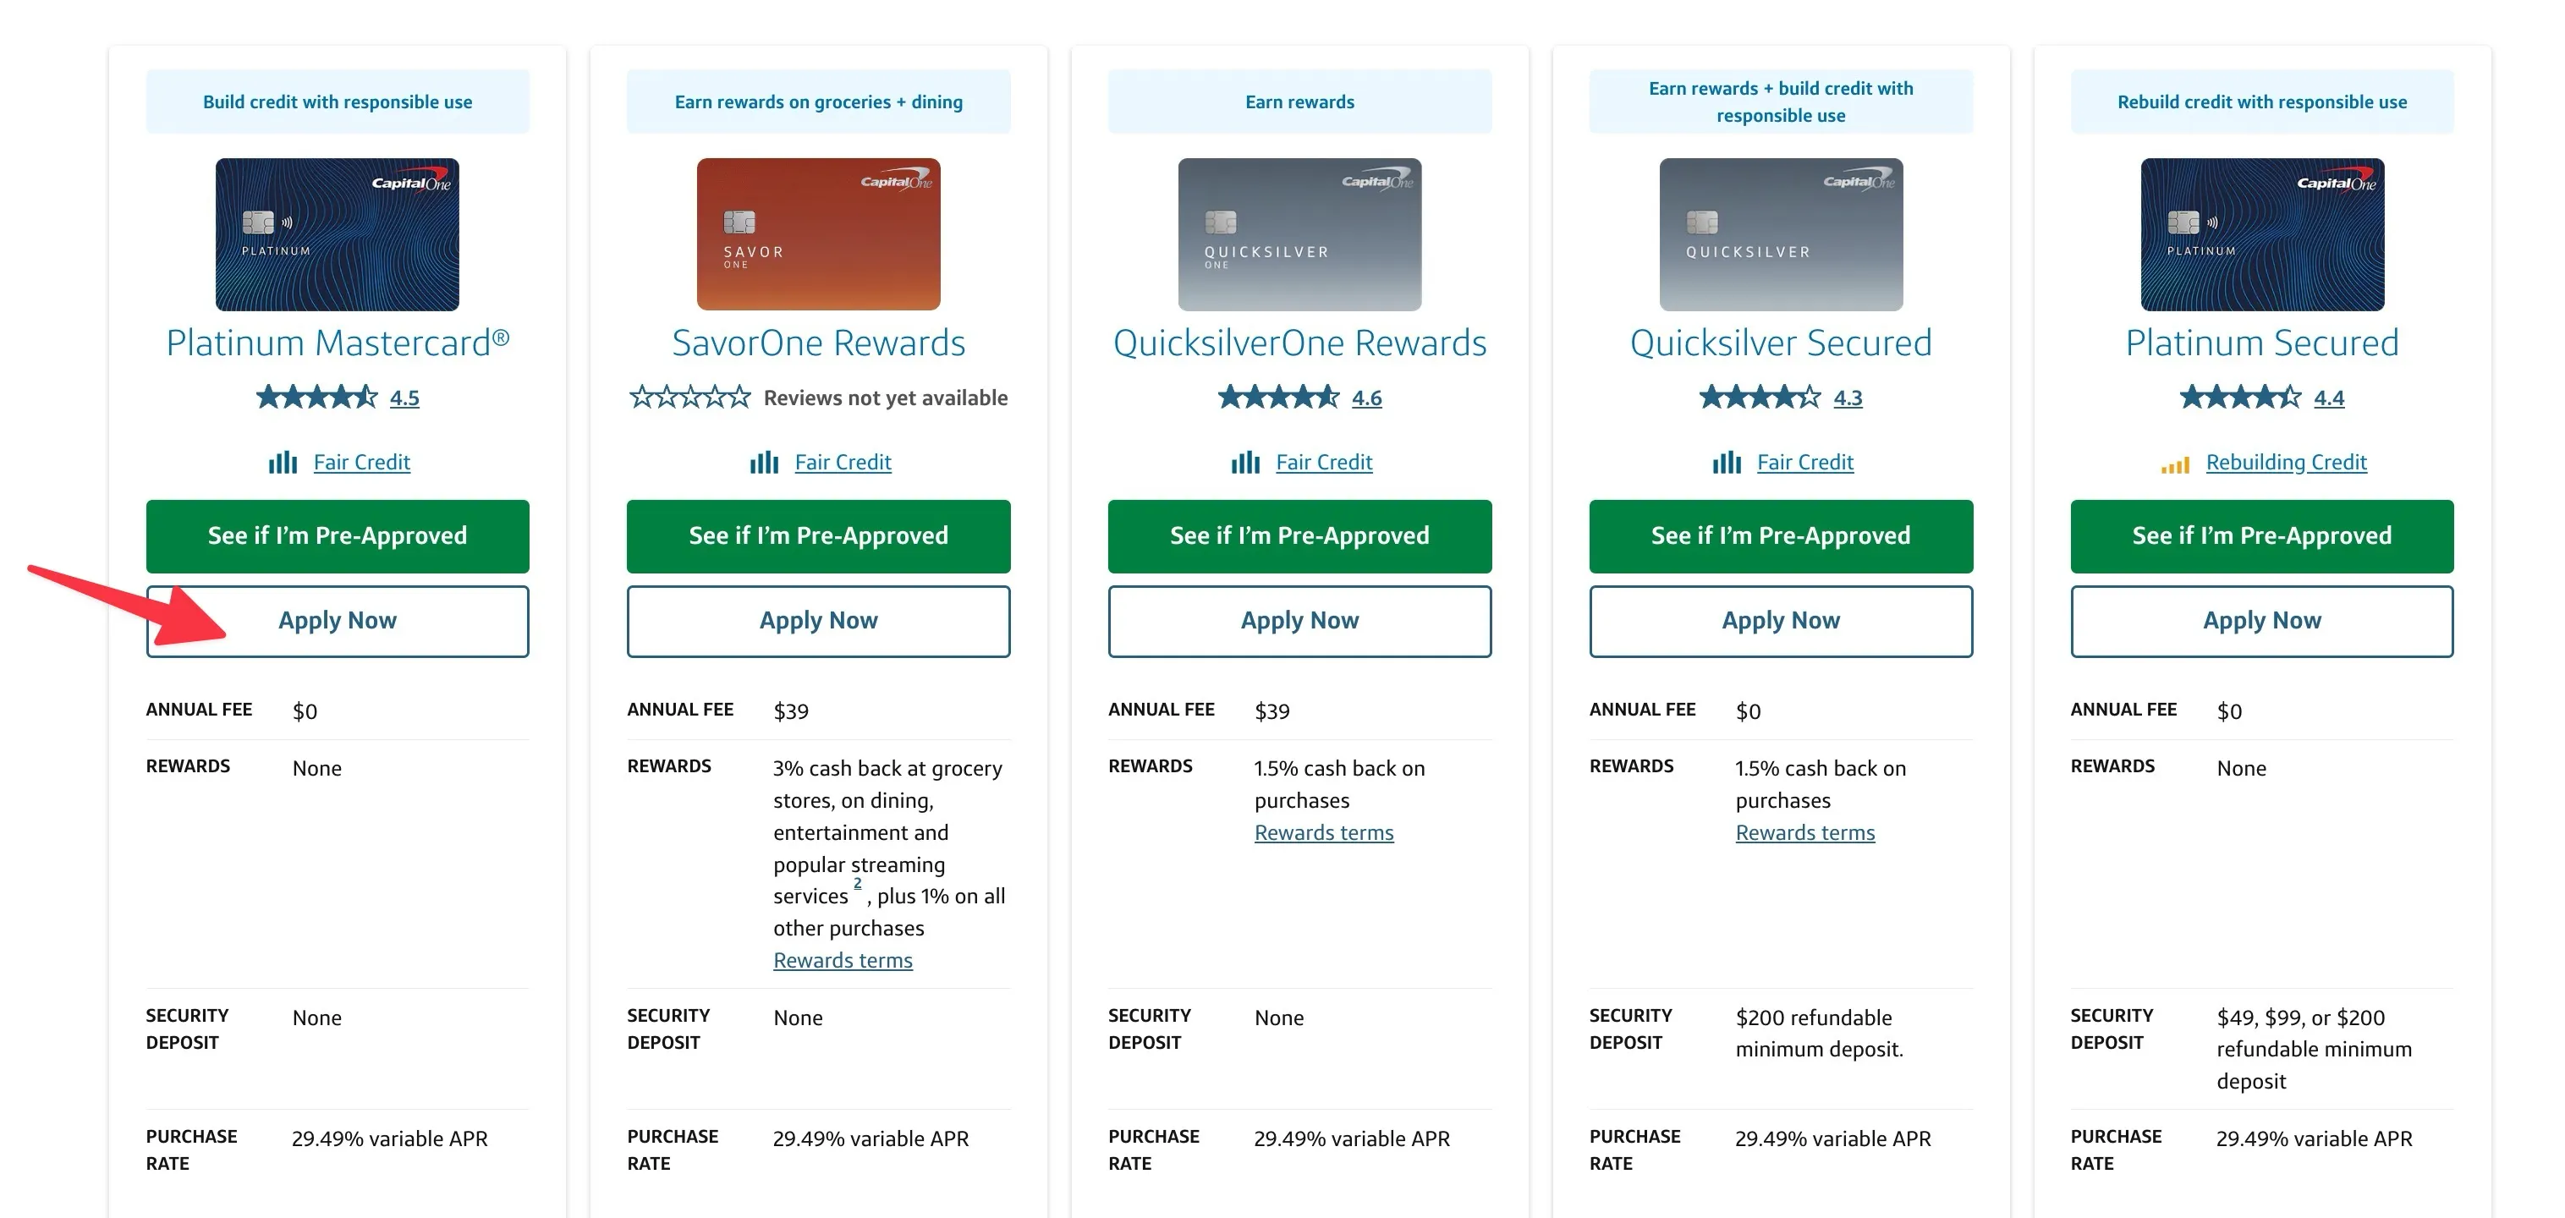Open SavorOne Rewards terms link
Viewport: 2565px width, 1218px height.
tap(843, 960)
